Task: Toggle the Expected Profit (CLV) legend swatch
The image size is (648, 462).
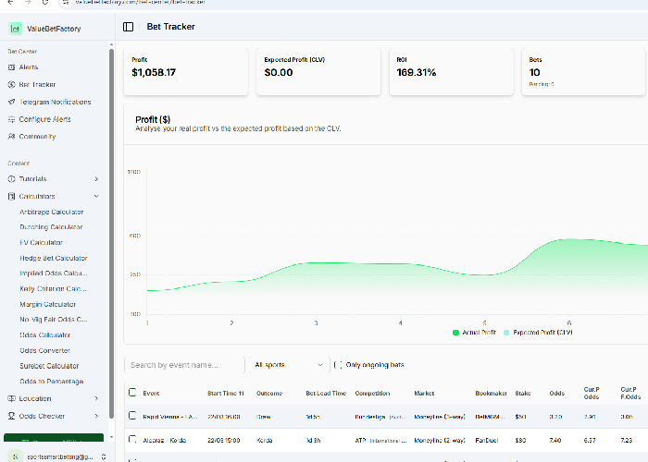Action: (x=506, y=333)
